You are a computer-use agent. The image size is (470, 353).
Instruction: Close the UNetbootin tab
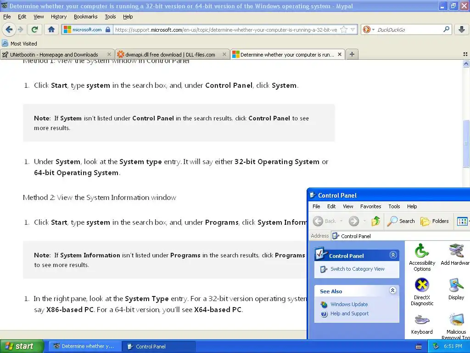[x=109, y=54]
